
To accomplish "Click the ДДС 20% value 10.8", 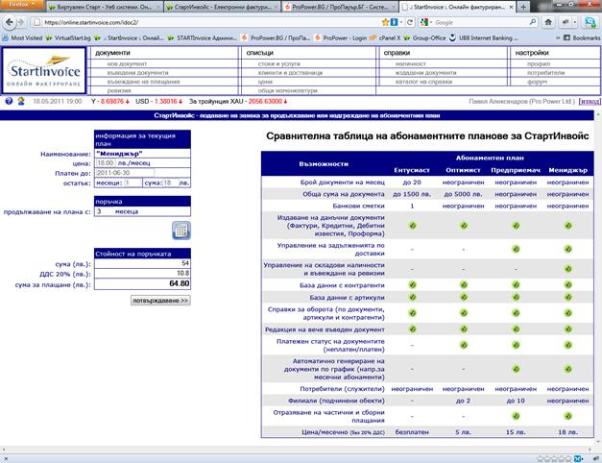I will click(x=142, y=273).
